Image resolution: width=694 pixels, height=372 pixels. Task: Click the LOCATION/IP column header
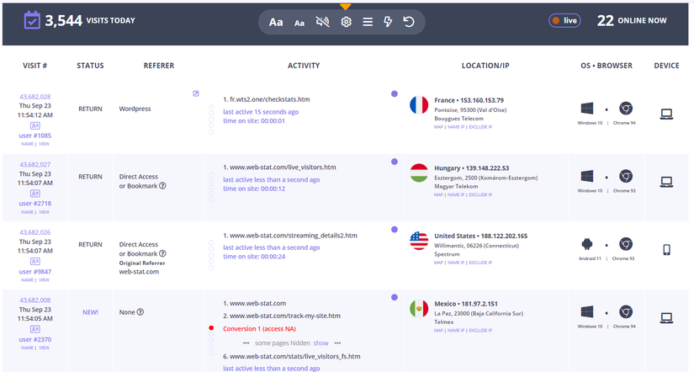485,66
